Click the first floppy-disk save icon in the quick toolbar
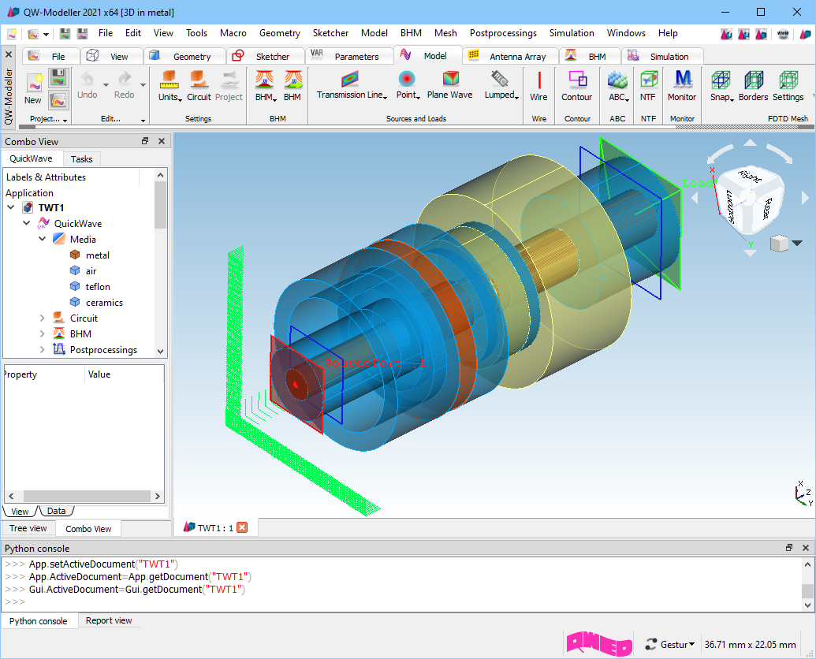Image resolution: width=816 pixels, height=659 pixels. [x=65, y=34]
